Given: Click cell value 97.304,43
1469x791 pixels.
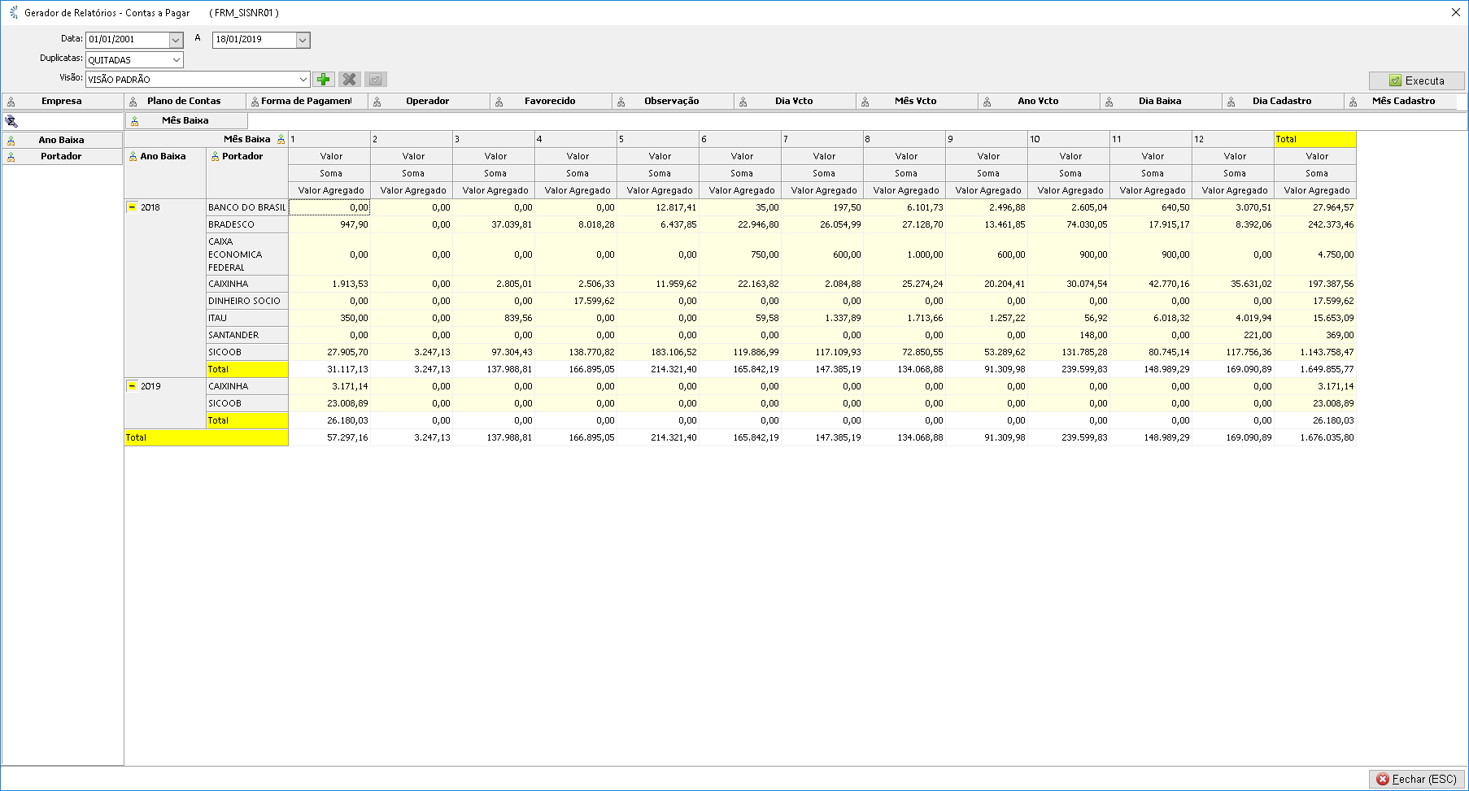Looking at the screenshot, I should [494, 352].
